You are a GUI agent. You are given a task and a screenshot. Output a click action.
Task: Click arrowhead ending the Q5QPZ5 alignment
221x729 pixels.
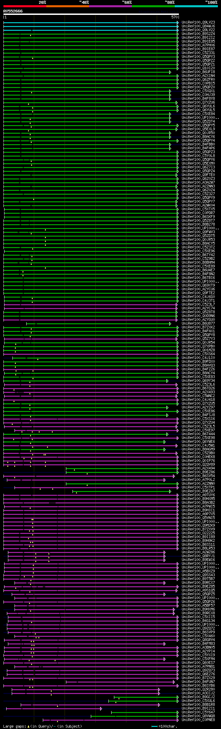click(165, 594)
